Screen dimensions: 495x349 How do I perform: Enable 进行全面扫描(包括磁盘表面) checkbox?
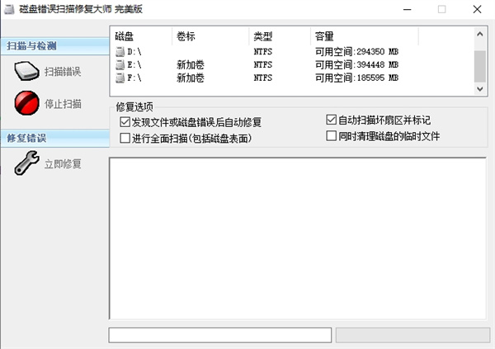(125, 138)
